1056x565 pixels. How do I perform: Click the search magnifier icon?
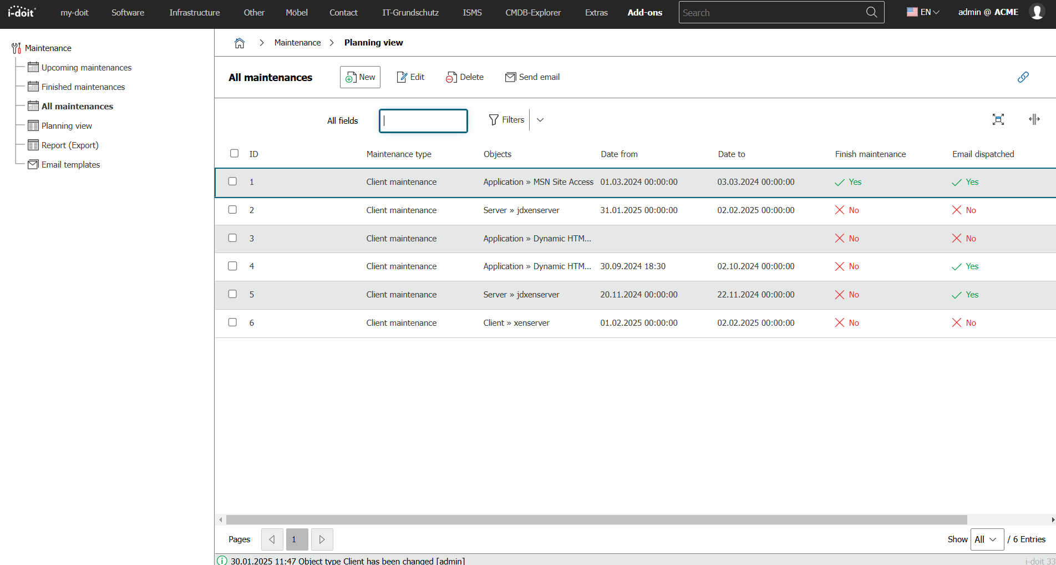(x=871, y=12)
